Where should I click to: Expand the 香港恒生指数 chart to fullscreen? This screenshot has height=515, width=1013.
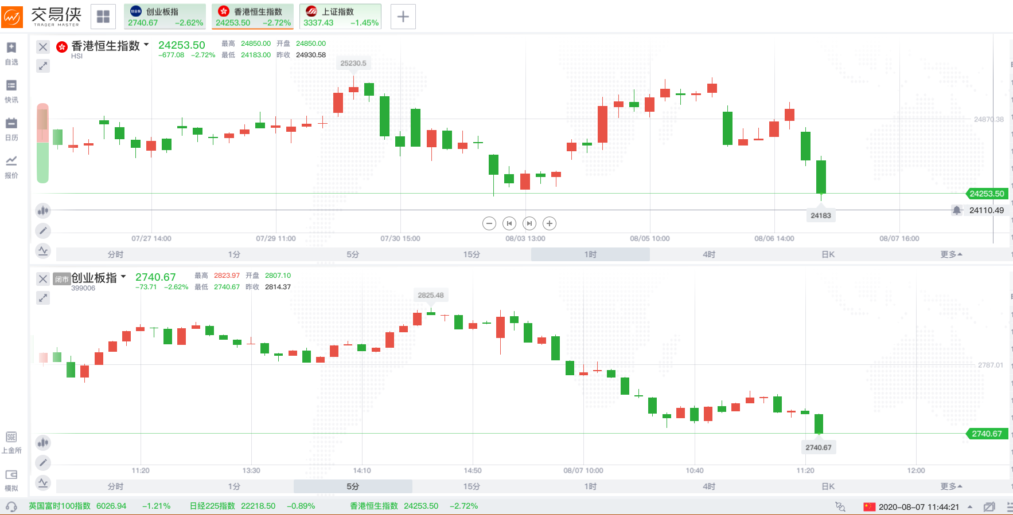pos(43,66)
